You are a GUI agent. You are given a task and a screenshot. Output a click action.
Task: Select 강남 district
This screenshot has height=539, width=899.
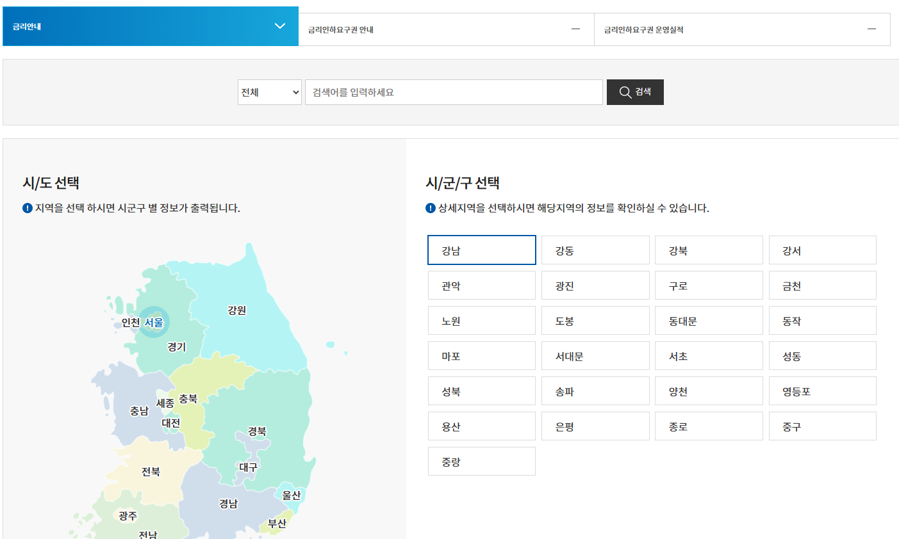482,250
